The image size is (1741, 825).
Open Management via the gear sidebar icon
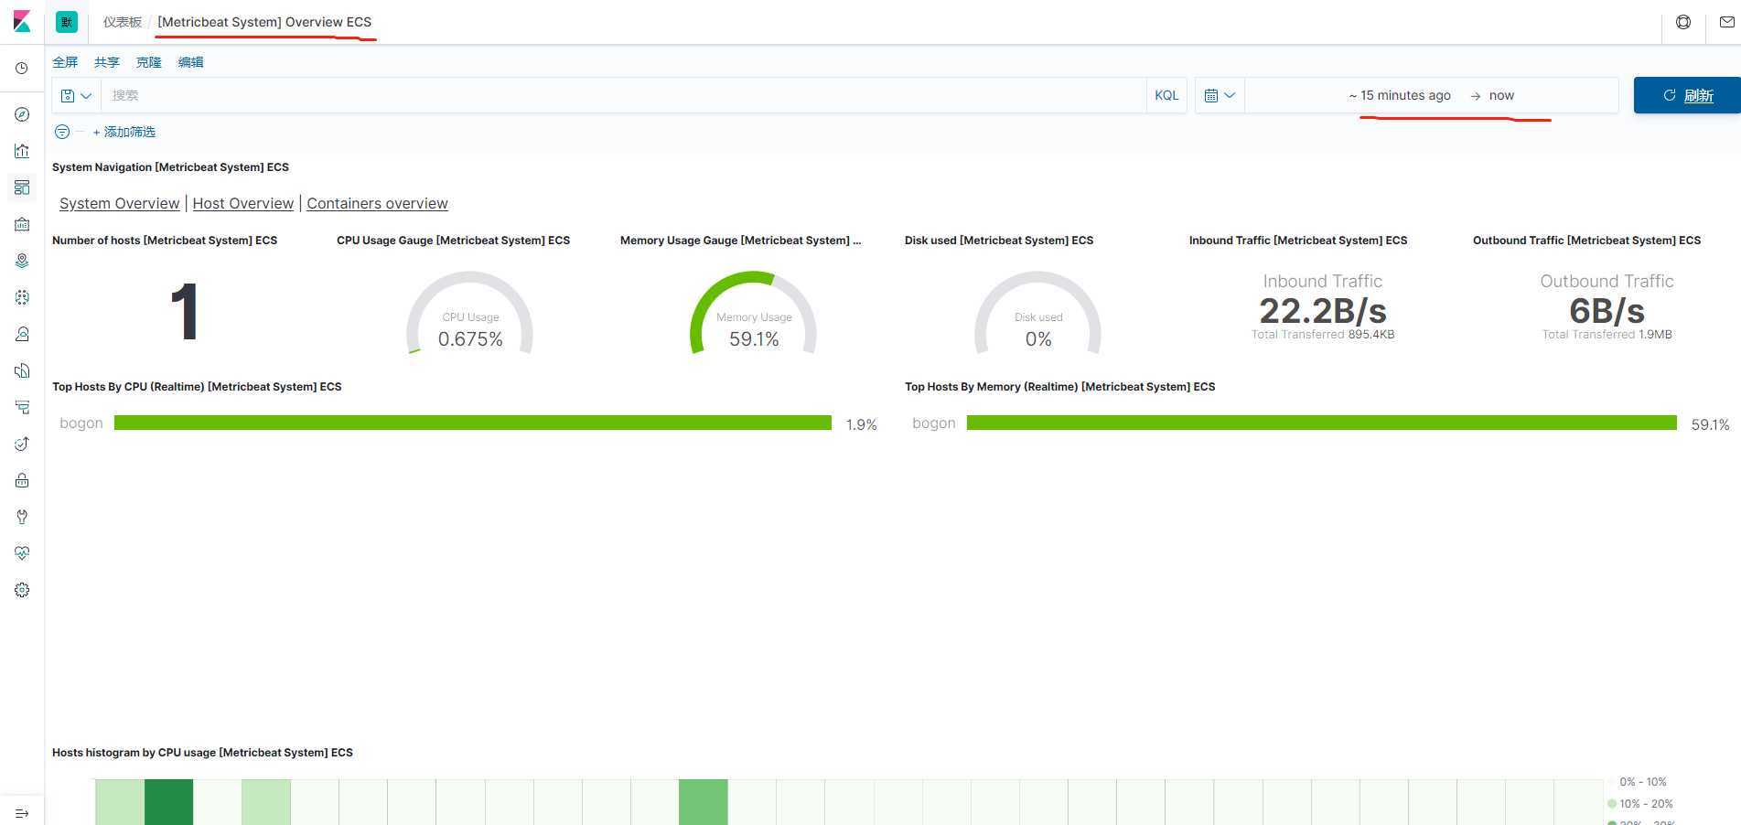pos(22,590)
